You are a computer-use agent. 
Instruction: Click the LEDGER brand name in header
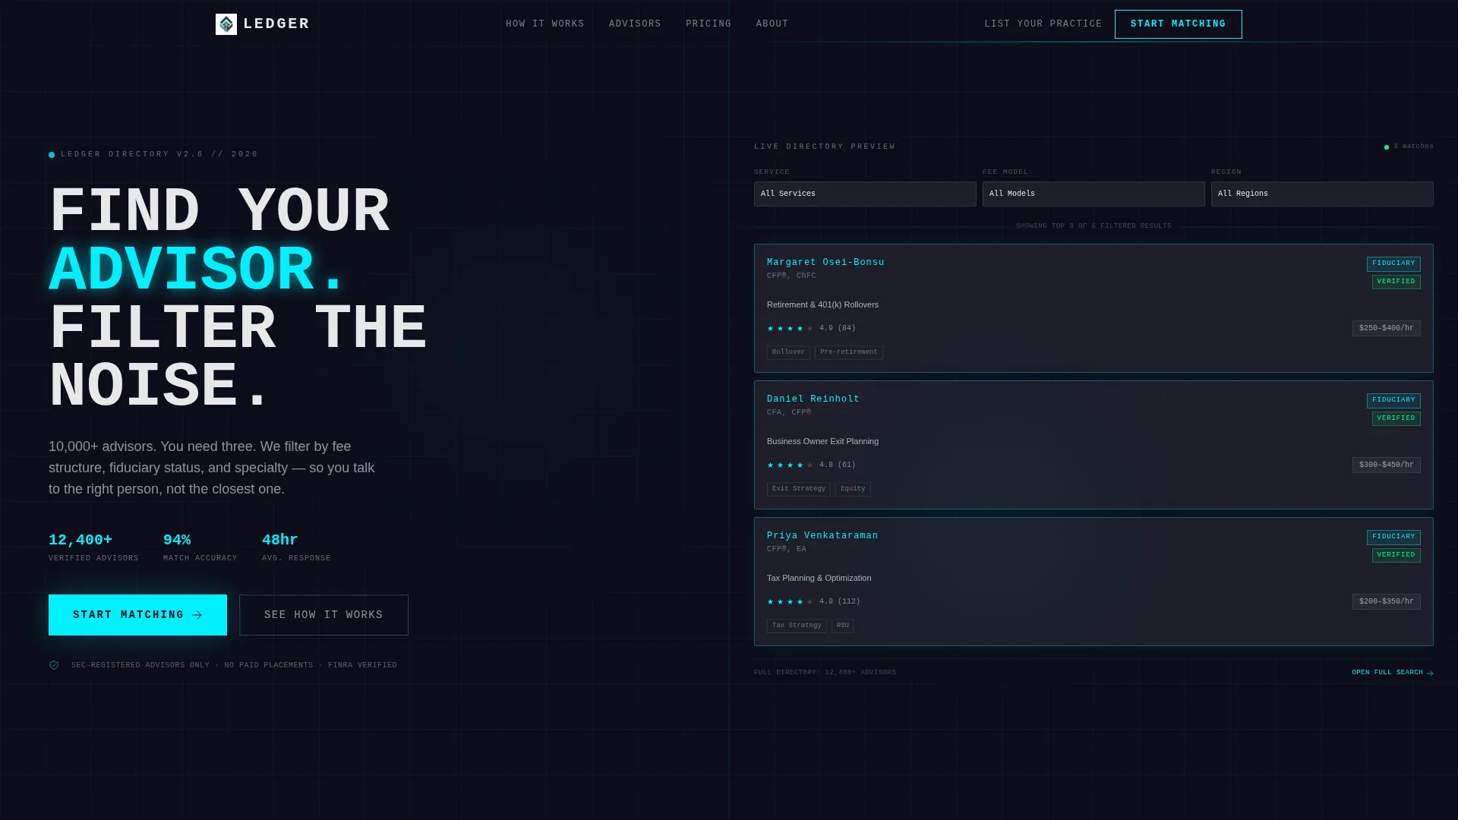pyautogui.click(x=276, y=24)
